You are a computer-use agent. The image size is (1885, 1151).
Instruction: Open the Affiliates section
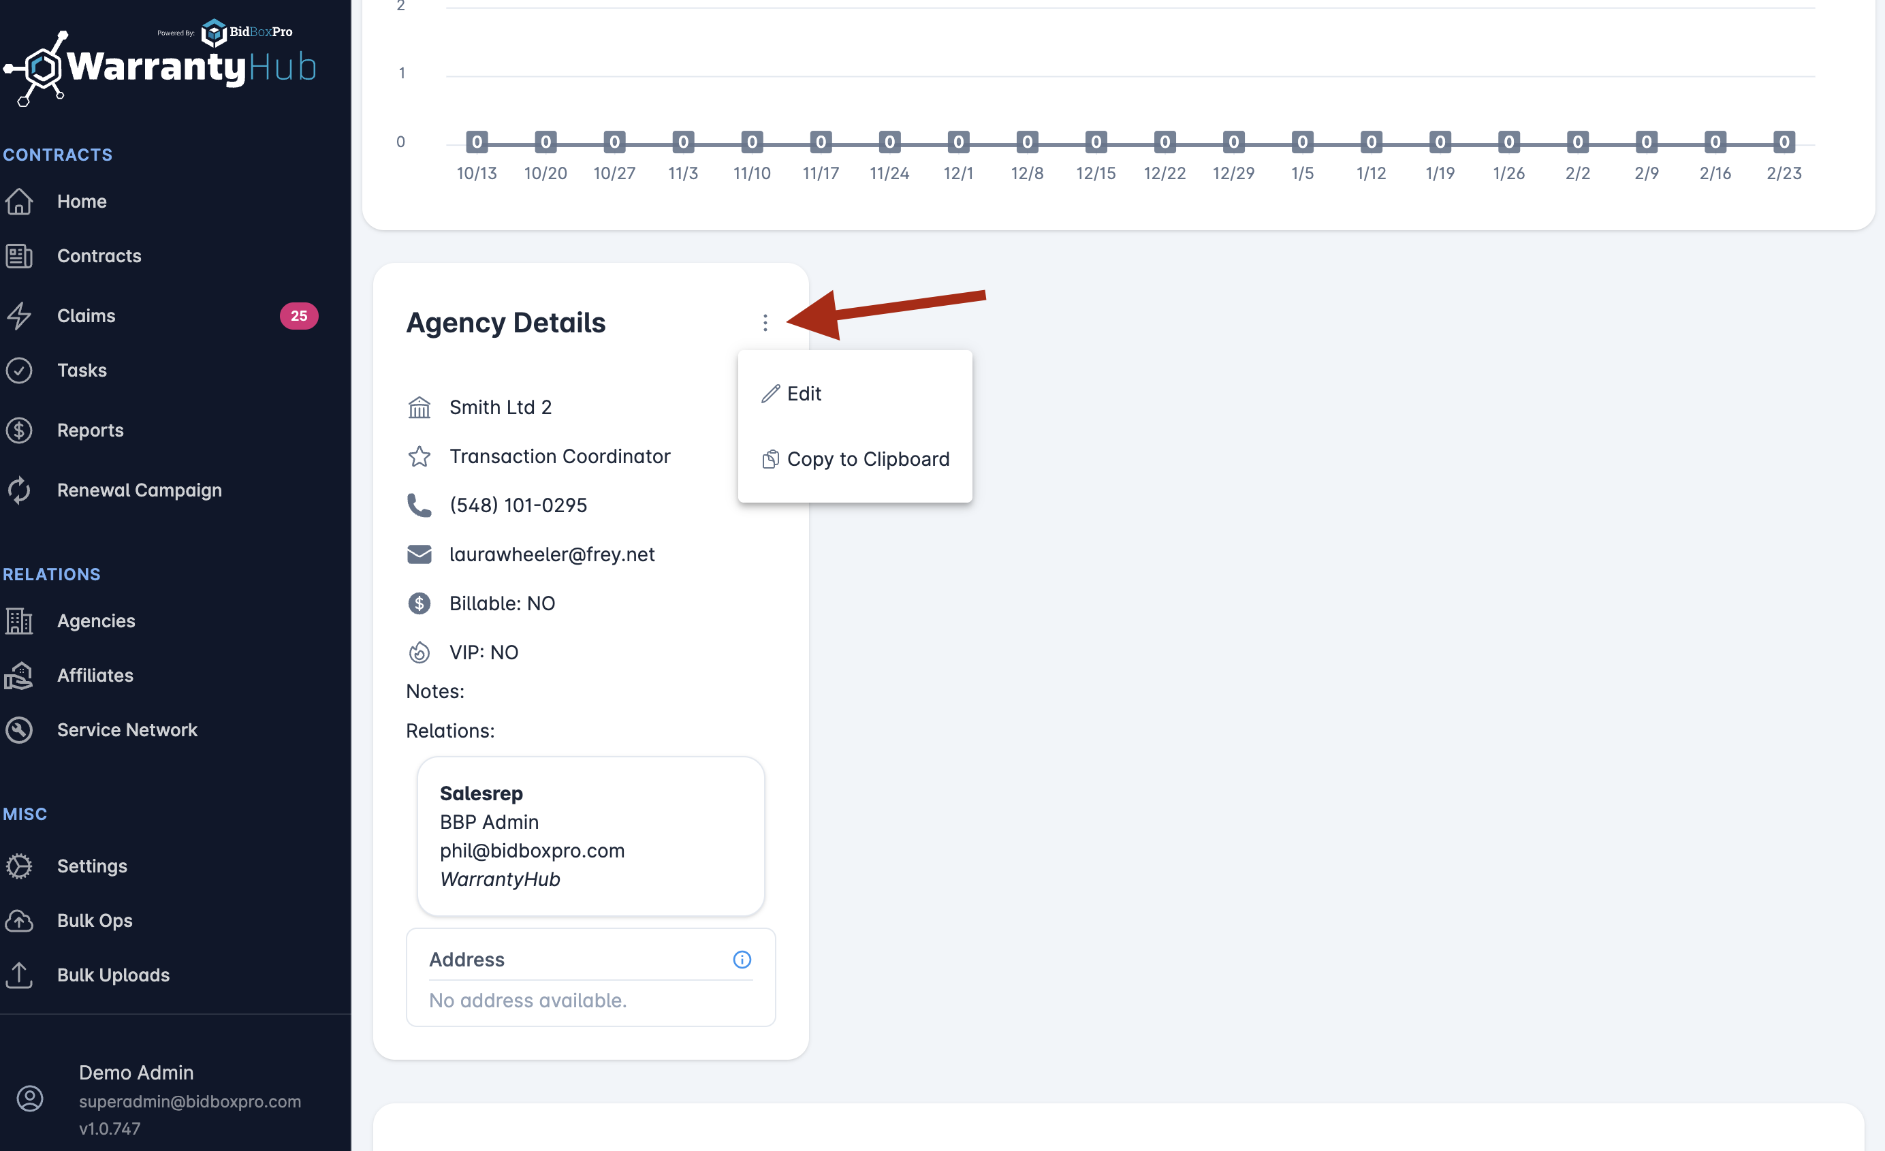[95, 675]
